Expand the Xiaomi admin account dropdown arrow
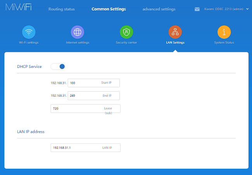This screenshot has width=252, height=175. point(247,9)
